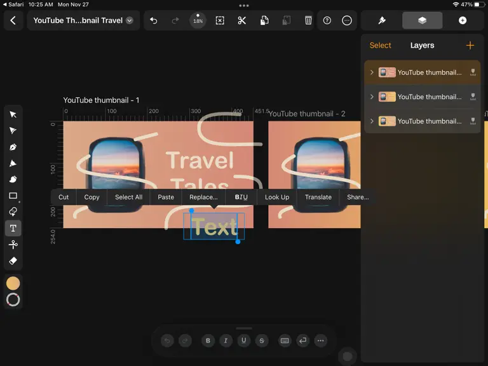Choose Select All in the context menu
The height and width of the screenshot is (366, 488).
(128, 197)
